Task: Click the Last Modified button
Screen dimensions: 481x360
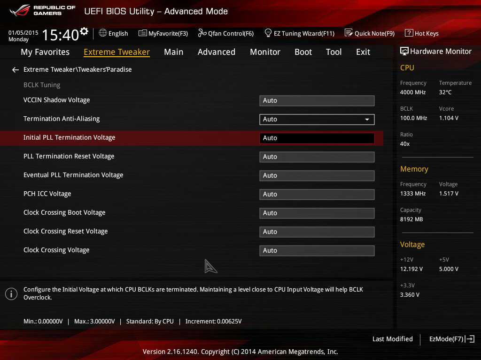Action: (392, 339)
